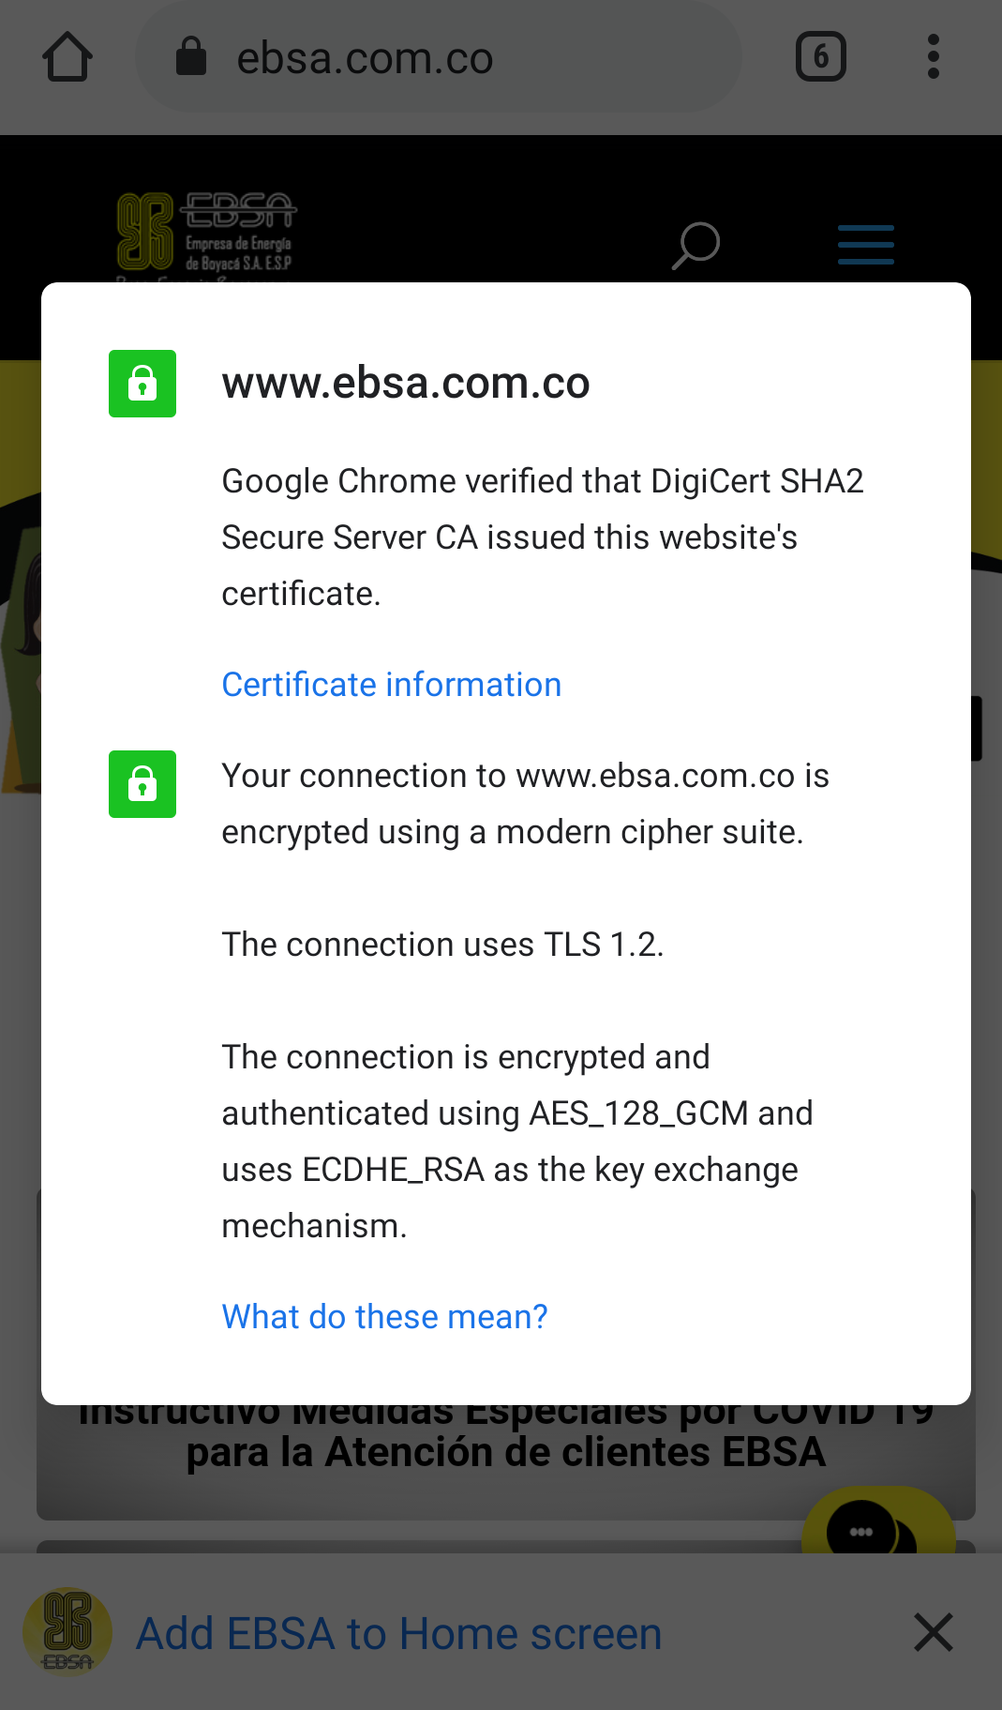Tap the DigiCert certificate verification text
This screenshot has height=1710, width=1002.
pyautogui.click(x=542, y=537)
